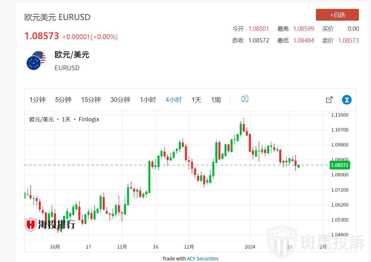The width and height of the screenshot is (371, 262).
Task: Choose the 1周 weekly timeframe
Action: (216, 100)
